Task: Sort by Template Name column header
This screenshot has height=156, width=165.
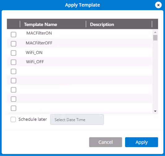Action: click(41, 24)
